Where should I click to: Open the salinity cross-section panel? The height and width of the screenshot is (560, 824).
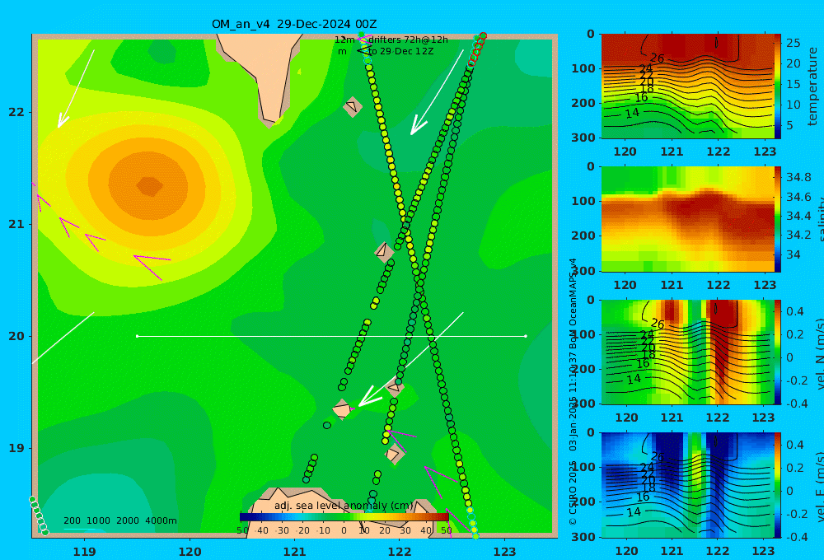(x=687, y=219)
